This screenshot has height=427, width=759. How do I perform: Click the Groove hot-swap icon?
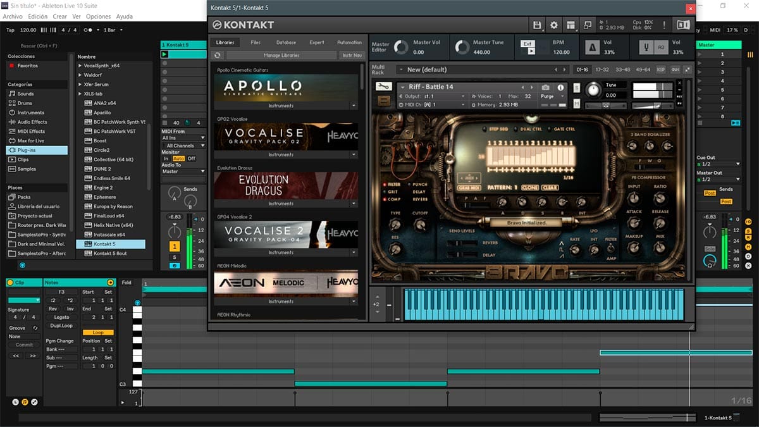point(35,328)
